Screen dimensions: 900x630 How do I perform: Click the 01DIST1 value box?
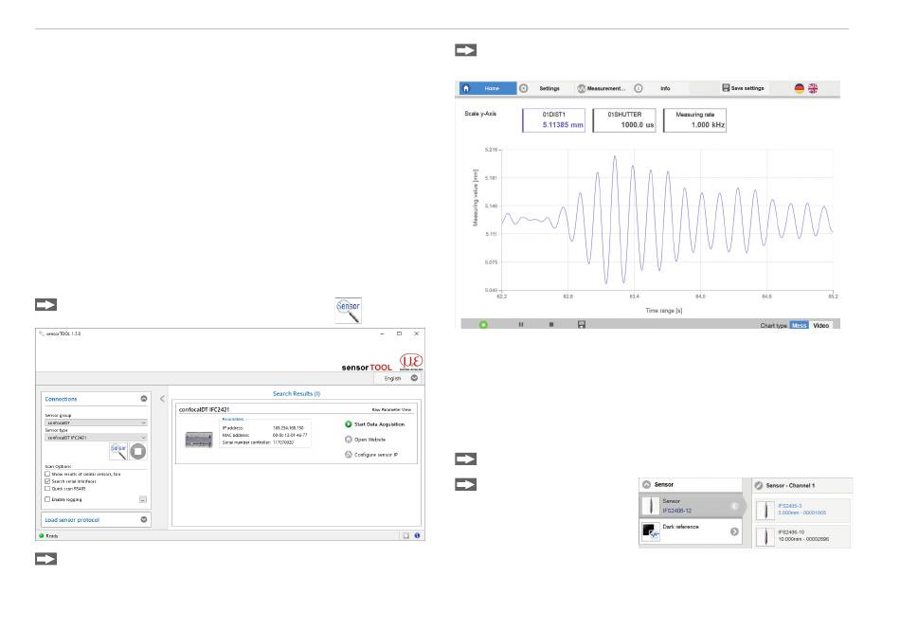click(554, 120)
